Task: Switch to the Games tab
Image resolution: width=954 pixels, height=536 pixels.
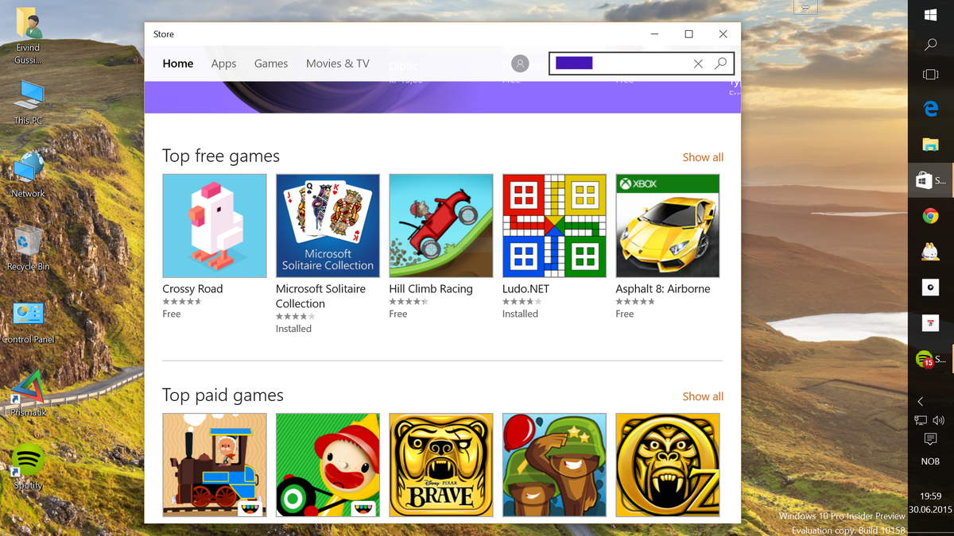Action: 271,64
